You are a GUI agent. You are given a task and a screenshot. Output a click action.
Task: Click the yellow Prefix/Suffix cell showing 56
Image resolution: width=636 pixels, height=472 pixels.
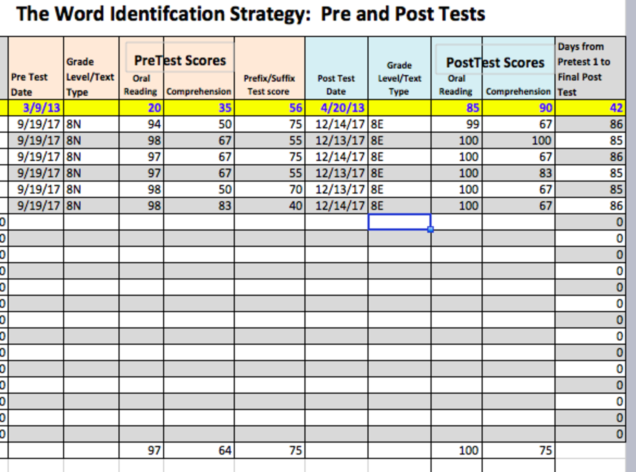(x=269, y=108)
